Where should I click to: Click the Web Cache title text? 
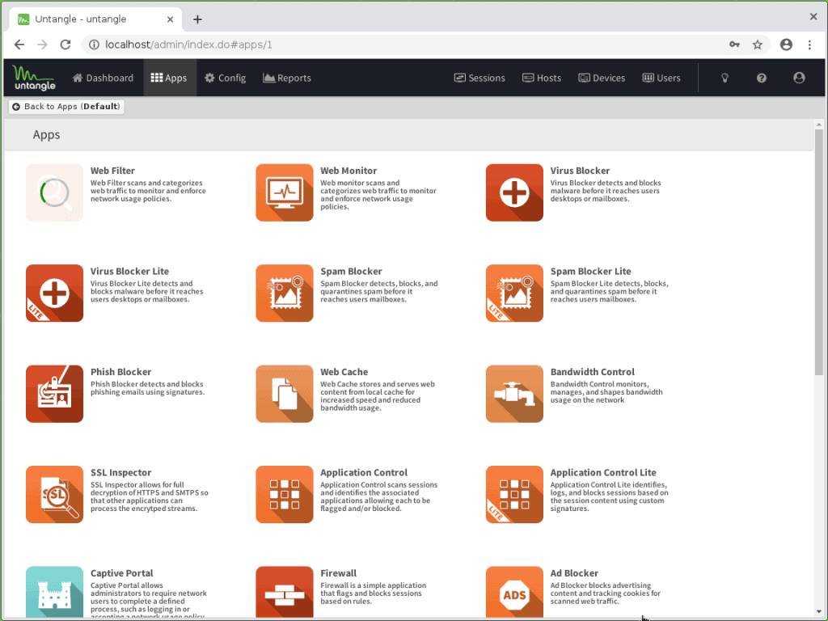click(x=344, y=372)
